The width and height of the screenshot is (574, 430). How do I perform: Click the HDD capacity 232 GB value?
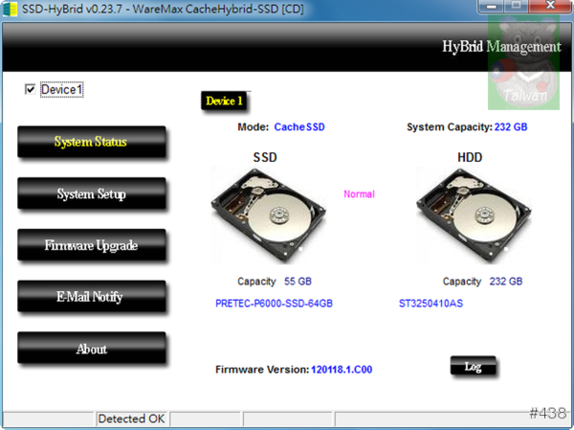click(x=506, y=282)
